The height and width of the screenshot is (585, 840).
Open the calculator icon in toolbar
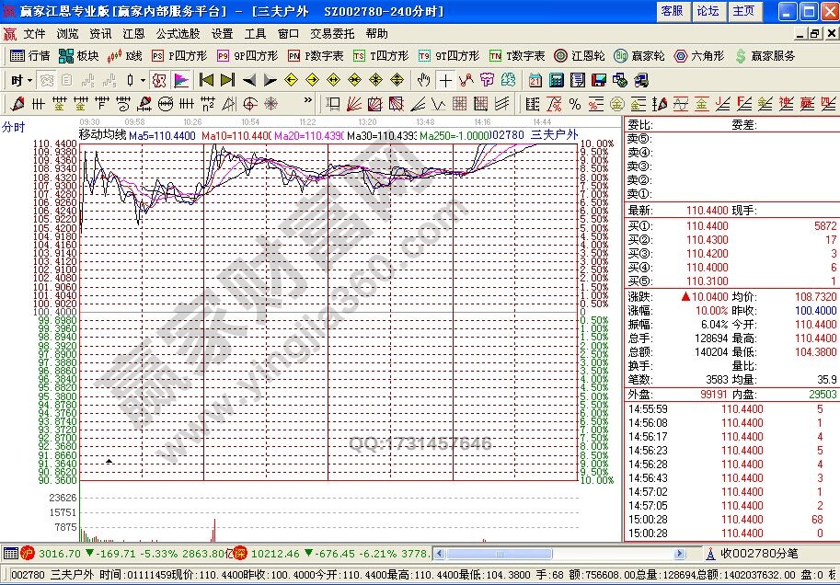coord(556,80)
